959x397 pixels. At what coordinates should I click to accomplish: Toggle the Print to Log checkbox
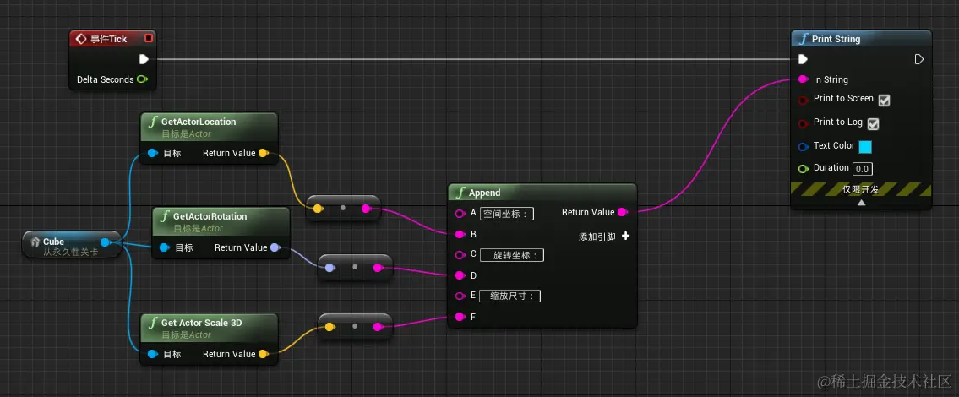(x=874, y=124)
